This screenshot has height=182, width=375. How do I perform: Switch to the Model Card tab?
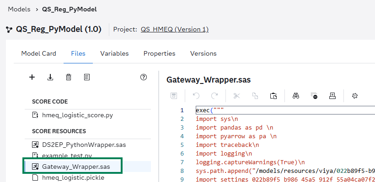pos(38,53)
